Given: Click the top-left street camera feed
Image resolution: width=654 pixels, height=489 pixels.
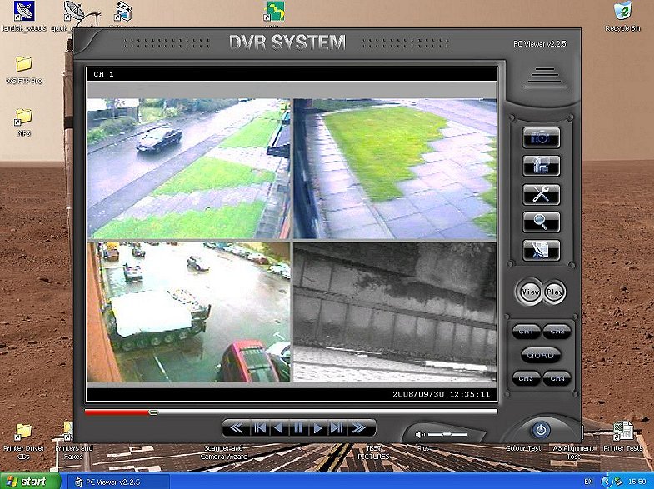Looking at the screenshot, I should (188, 168).
